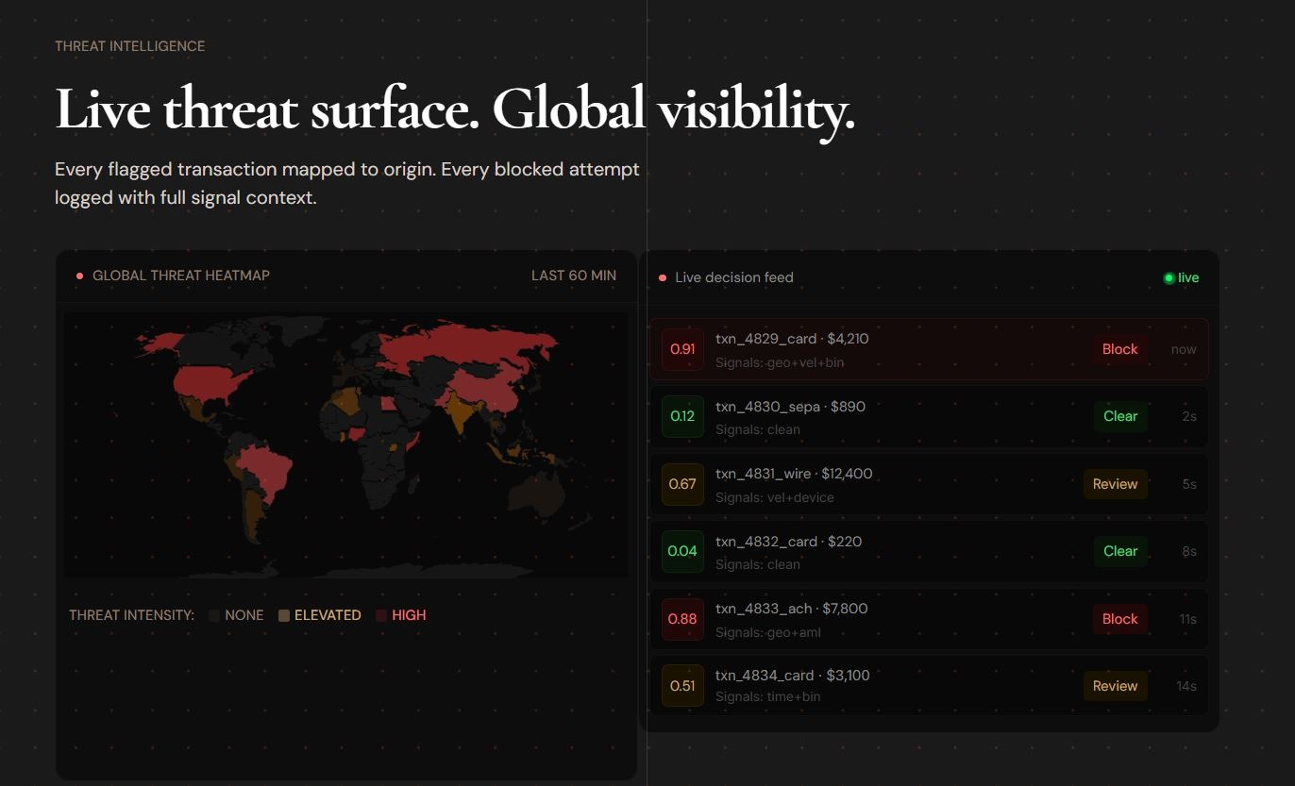Screen dimensions: 1295x786
Task: Click the 14s timestamp
Action: pos(1186,686)
